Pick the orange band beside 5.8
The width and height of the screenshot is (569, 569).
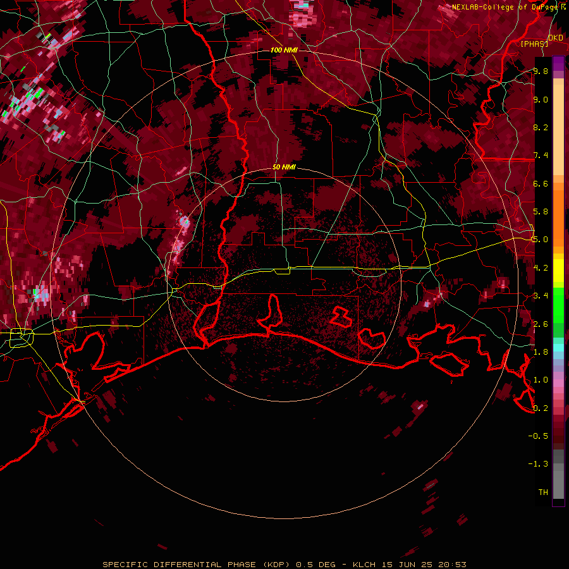[558, 217]
